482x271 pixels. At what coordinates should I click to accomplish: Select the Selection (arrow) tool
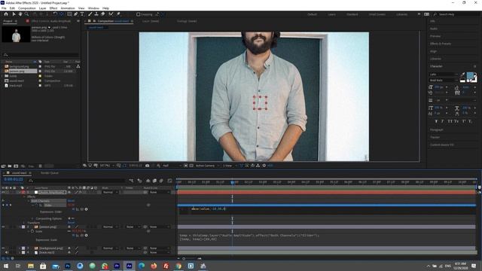pos(14,14)
